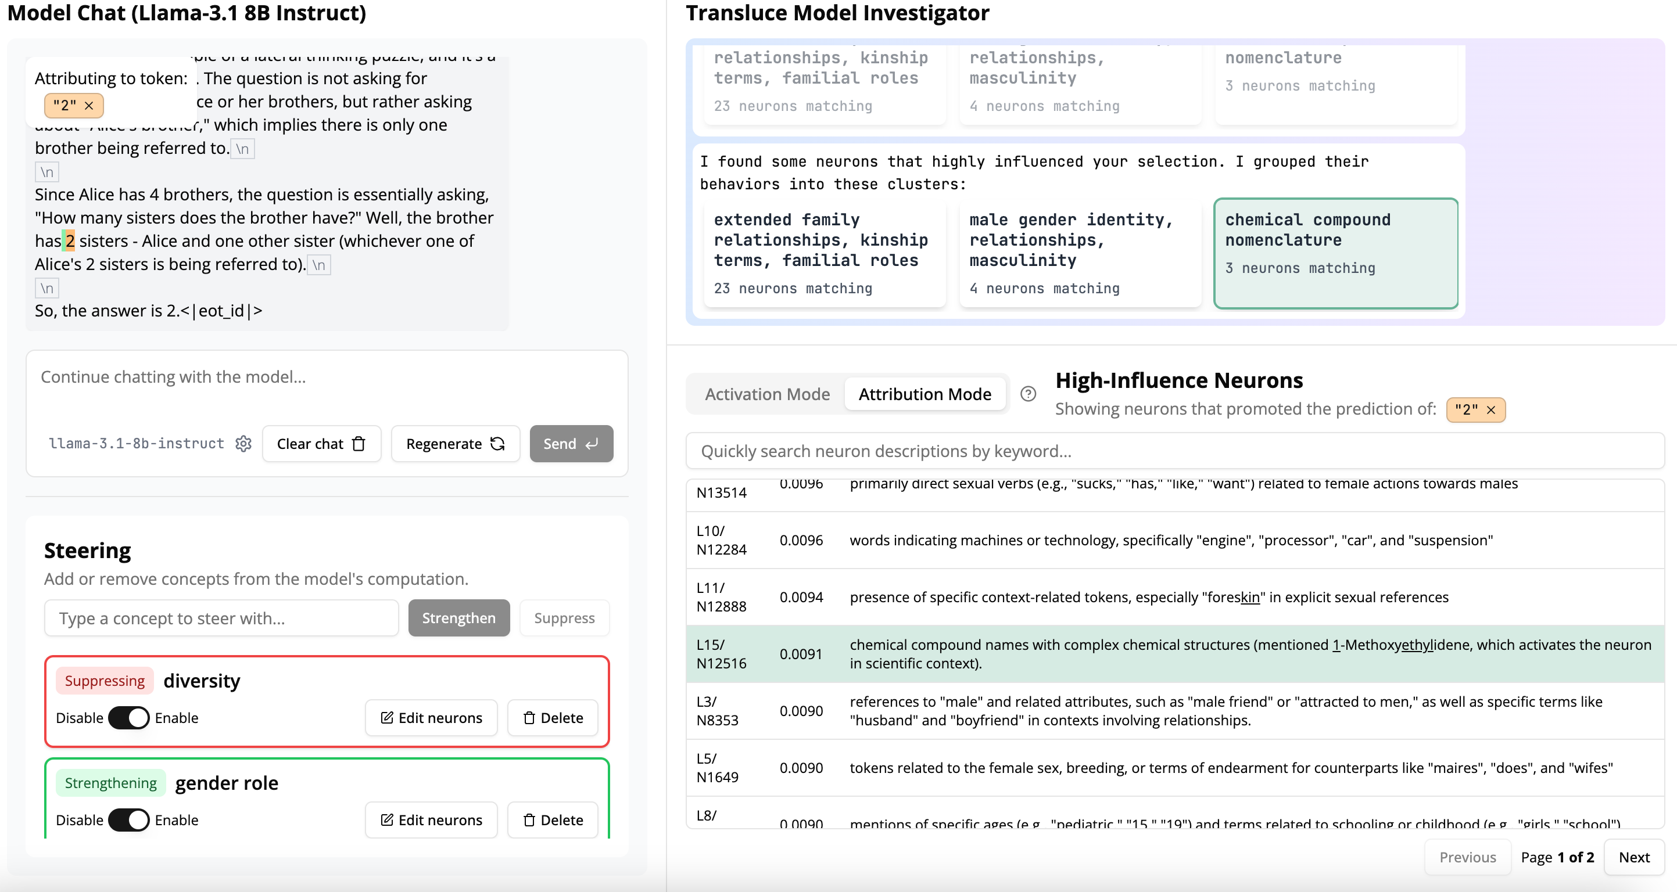Remove the "2" chip in High-Influence Neurons
1677x892 pixels.
click(1491, 410)
